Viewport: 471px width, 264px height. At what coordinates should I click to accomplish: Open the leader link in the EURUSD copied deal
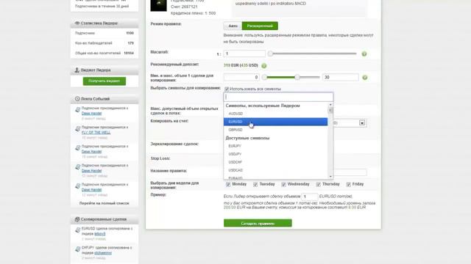tap(100, 234)
